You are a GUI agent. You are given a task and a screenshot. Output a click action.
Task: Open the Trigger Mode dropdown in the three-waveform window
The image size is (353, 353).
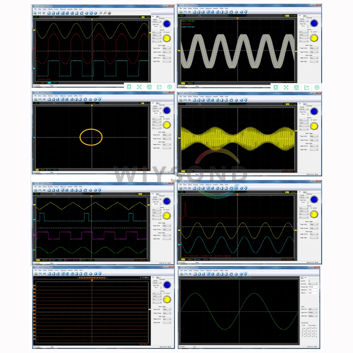[167, 48]
